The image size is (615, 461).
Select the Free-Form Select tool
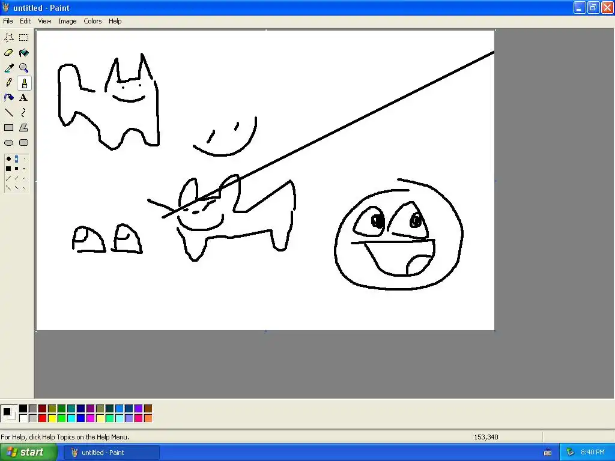click(x=8, y=38)
